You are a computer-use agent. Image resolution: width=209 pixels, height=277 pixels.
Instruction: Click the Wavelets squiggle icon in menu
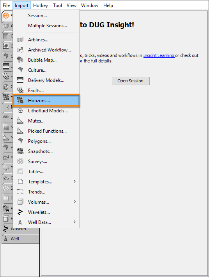click(20, 212)
